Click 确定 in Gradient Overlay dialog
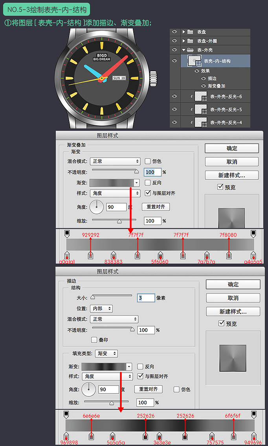The image size is (268, 446). coord(232,148)
